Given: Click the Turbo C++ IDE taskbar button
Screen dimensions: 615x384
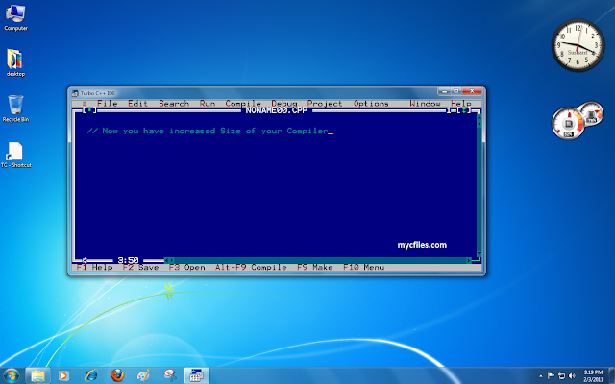Looking at the screenshot, I should click(x=196, y=375).
